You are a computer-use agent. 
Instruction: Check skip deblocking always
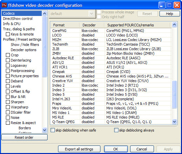pos(116,130)
